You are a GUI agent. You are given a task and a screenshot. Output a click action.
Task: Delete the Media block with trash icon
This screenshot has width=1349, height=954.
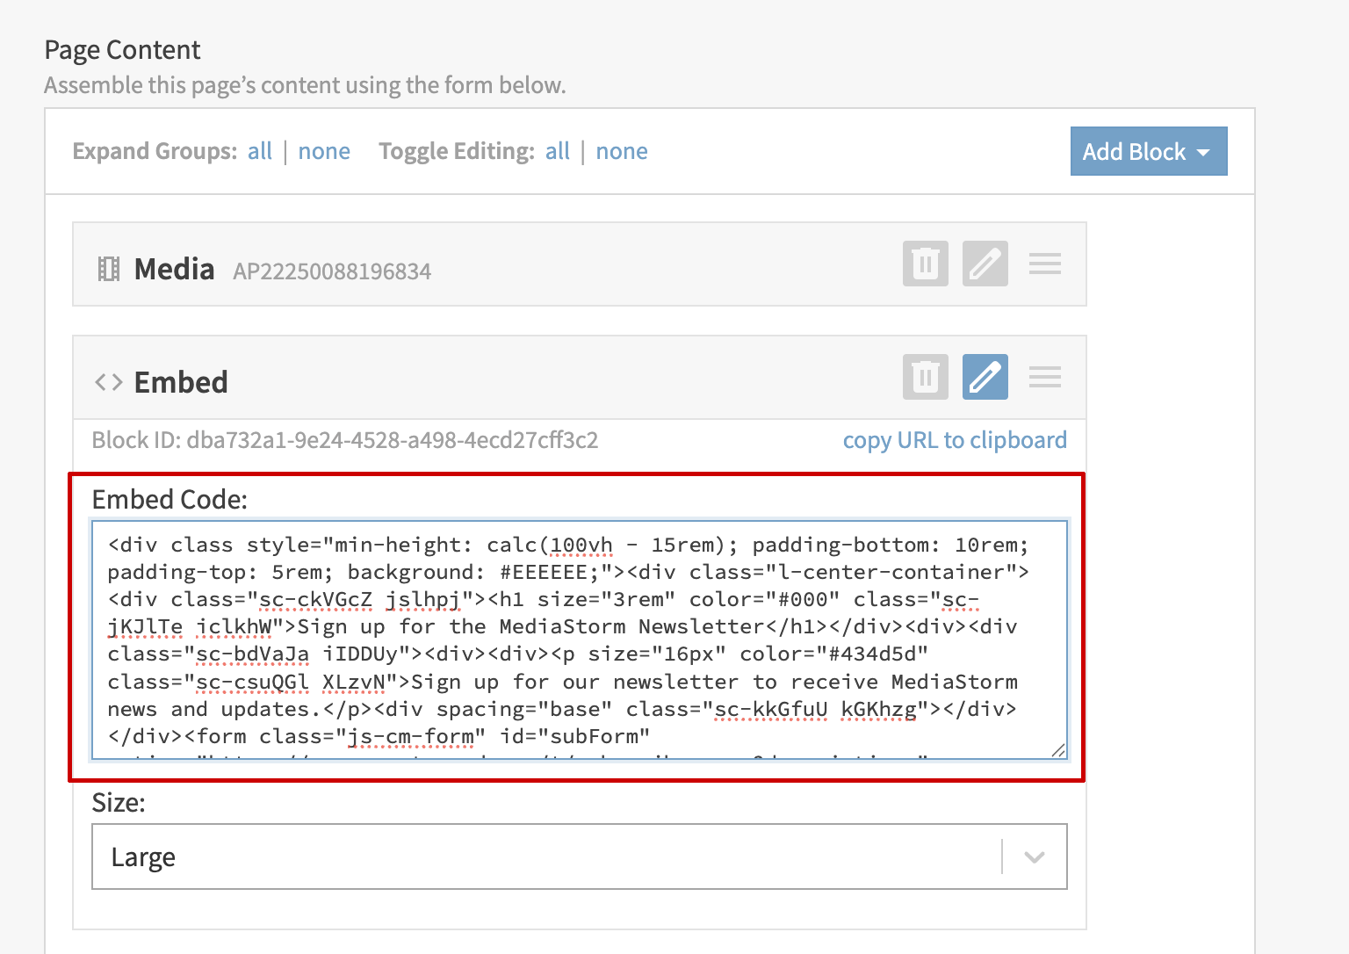926,264
